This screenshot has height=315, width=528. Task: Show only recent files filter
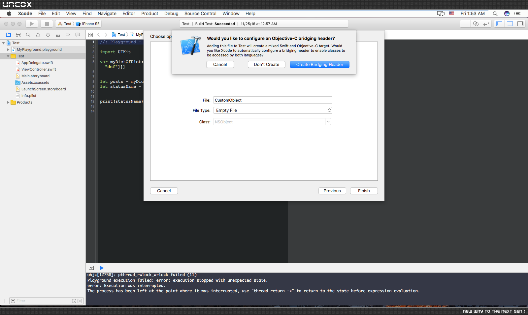[74, 301]
